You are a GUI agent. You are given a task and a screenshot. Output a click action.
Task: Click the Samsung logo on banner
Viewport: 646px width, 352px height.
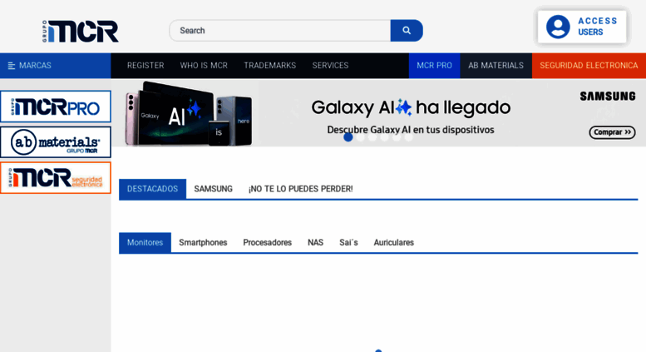point(608,97)
